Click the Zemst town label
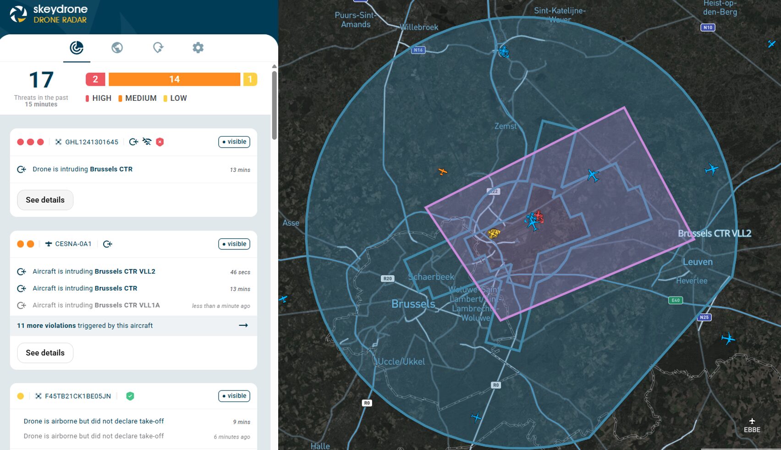The image size is (781, 450). 505,126
